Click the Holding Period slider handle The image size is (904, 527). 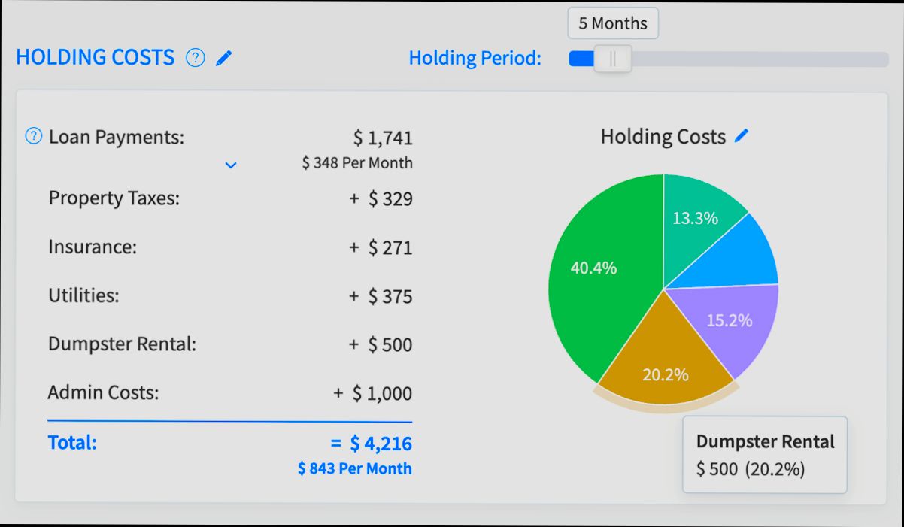pos(612,58)
